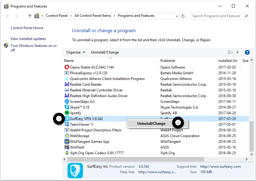Viewport: 256px width, 181px height.
Task: Open the Programs and Features help icon
Action: click(x=247, y=52)
